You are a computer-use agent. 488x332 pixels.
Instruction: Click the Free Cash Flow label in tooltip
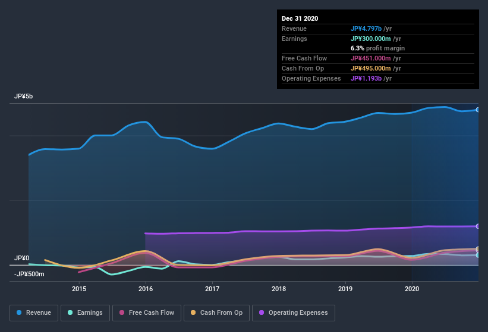(x=304, y=58)
